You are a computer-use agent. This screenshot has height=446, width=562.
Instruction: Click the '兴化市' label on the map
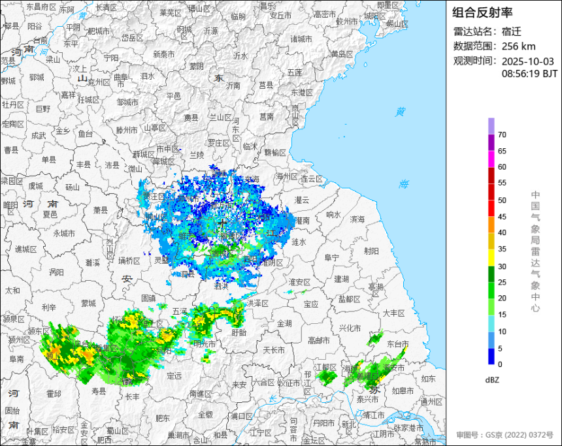[350, 328]
